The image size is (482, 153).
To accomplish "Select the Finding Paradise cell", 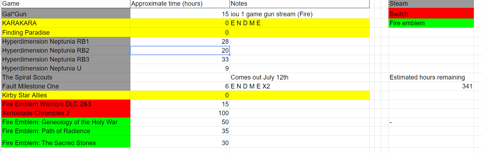I will [66, 32].
